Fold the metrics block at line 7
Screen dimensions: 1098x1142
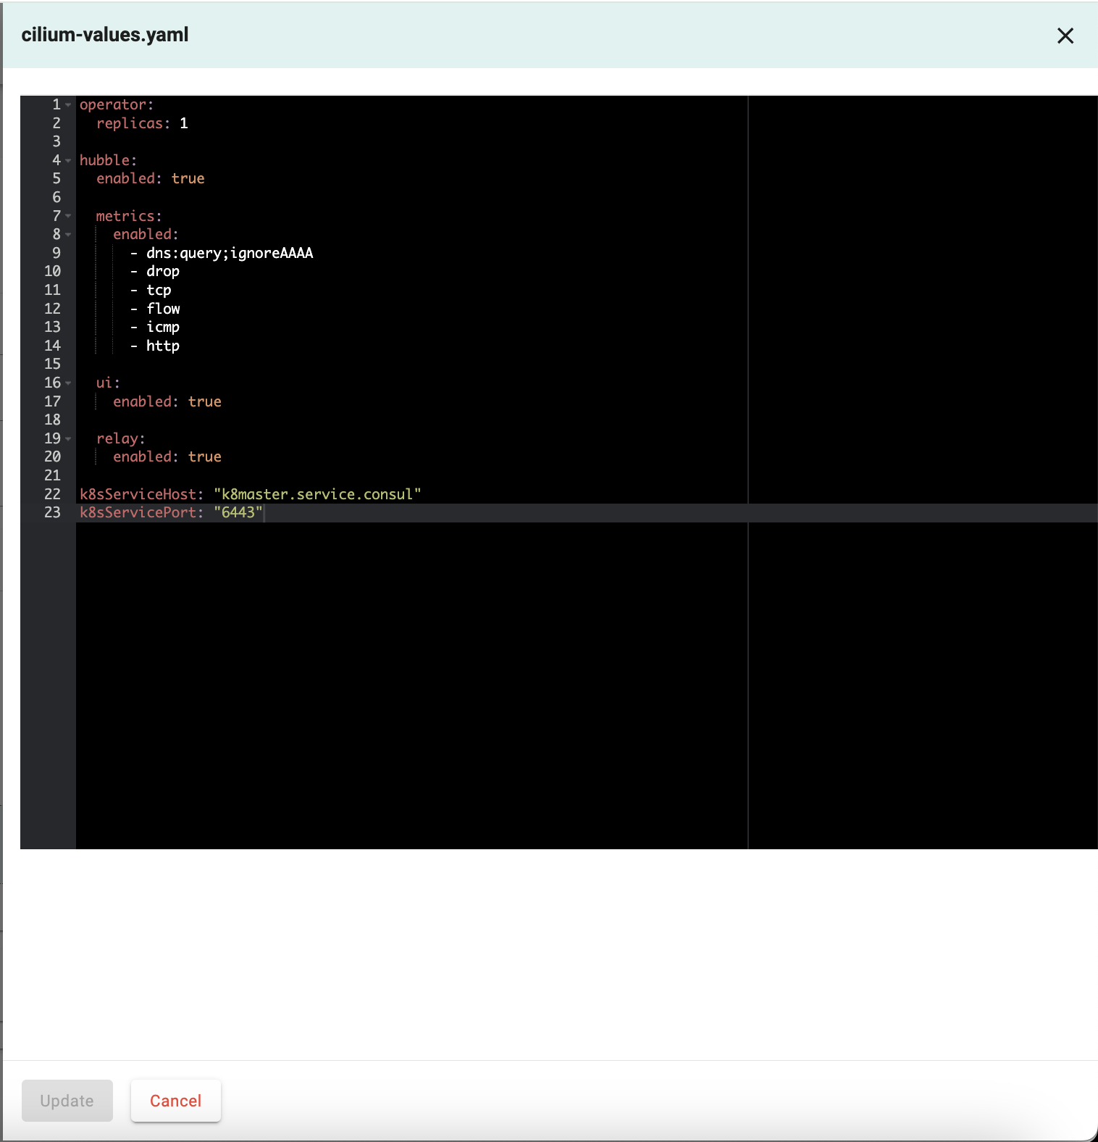point(68,216)
